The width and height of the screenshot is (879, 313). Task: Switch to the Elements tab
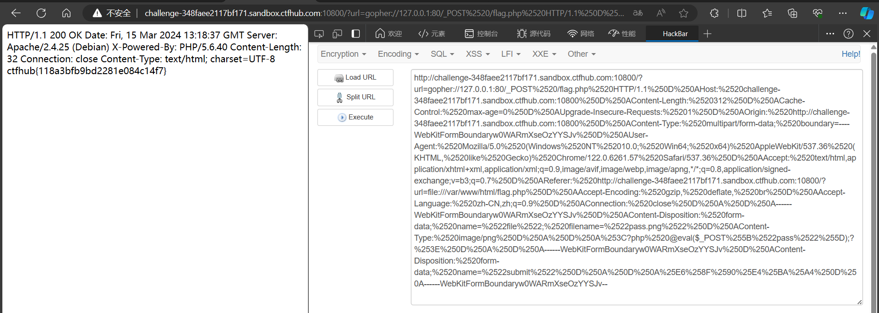431,34
